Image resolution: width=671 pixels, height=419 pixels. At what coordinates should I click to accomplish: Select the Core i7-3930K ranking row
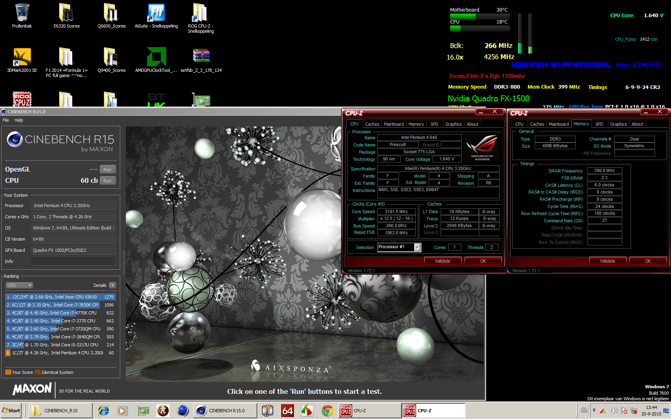tap(60, 305)
